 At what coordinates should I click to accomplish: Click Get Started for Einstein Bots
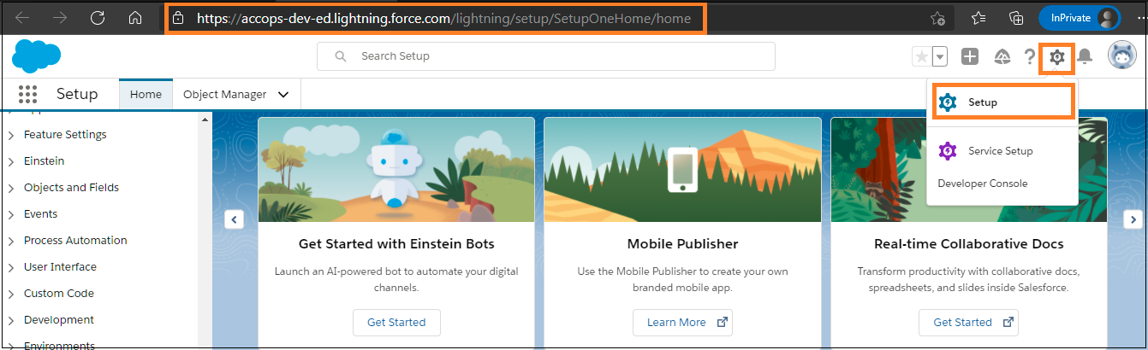point(396,323)
